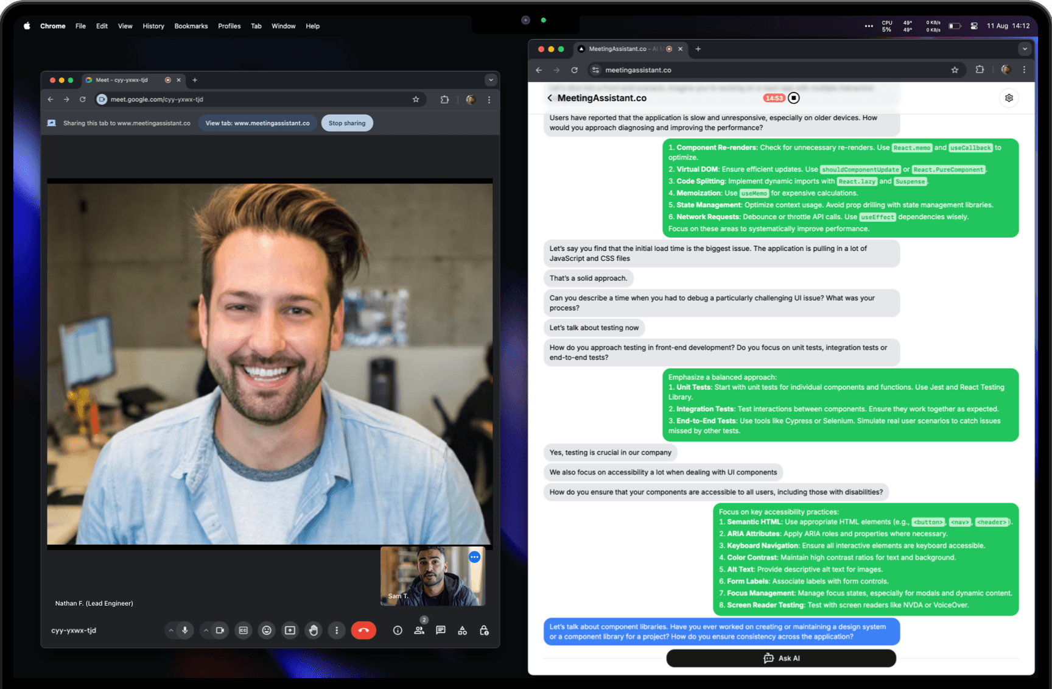Click View tab: www.meetingassistant.co button

coord(258,123)
